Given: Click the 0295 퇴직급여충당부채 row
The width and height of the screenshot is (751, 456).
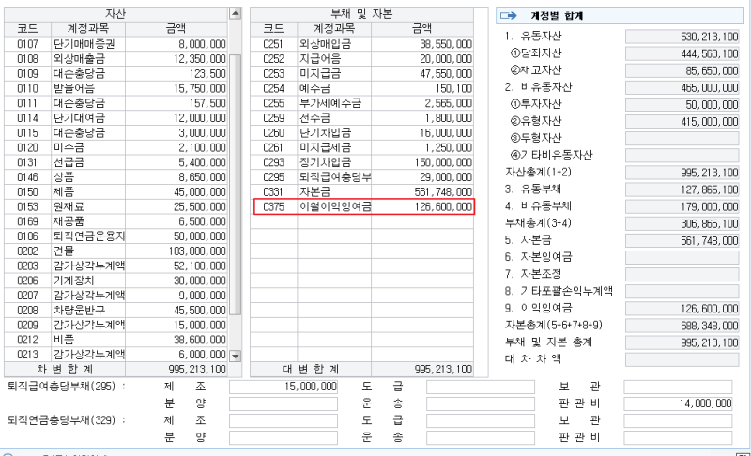Looking at the screenshot, I should tap(362, 177).
